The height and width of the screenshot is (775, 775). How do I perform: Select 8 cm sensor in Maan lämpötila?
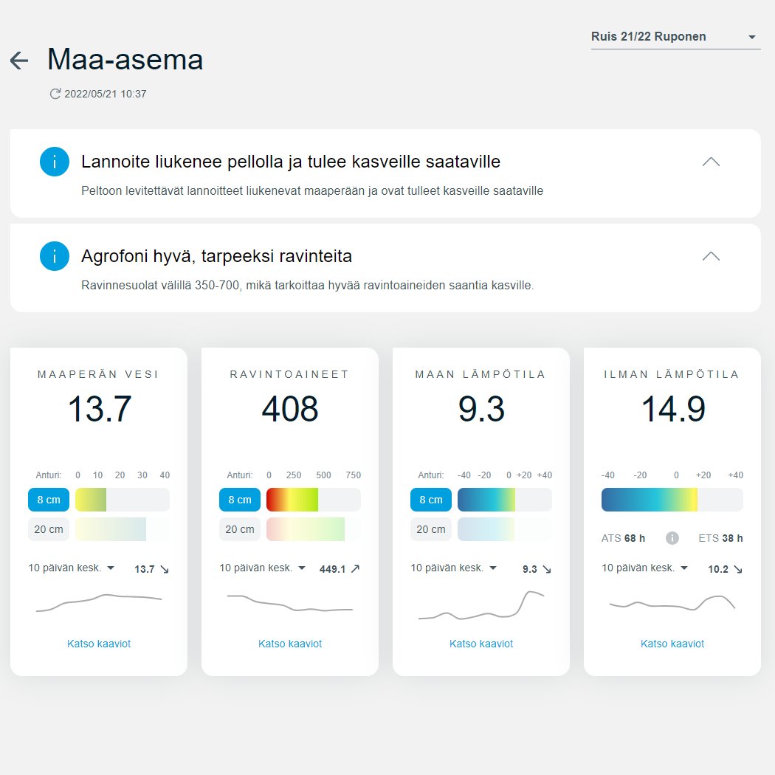coord(431,500)
